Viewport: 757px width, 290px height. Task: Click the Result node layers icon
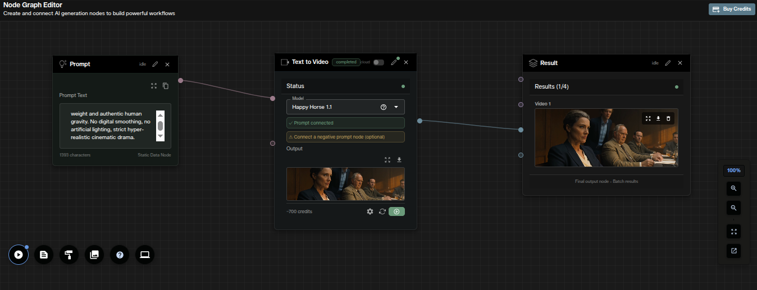(x=533, y=63)
